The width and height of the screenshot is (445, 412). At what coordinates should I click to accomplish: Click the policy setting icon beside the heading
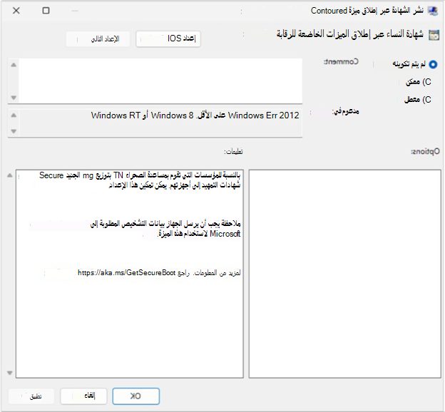click(x=434, y=35)
